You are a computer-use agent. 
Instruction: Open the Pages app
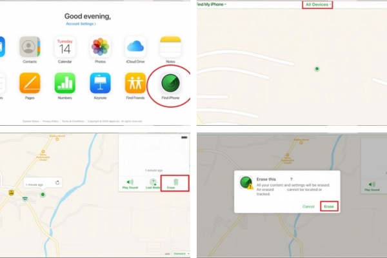tap(30, 83)
